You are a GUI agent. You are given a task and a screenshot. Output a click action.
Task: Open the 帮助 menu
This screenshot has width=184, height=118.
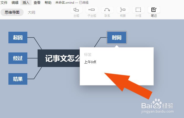coord(48,2)
